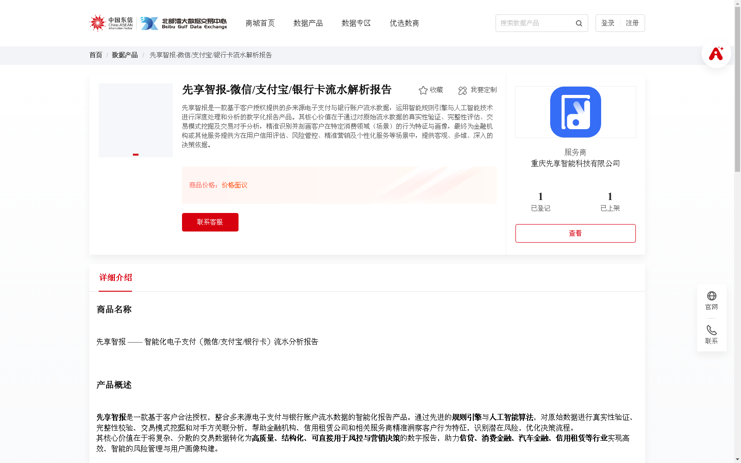Click the 官网 globe icon
Image resolution: width=741 pixels, height=463 pixels.
pos(712,296)
